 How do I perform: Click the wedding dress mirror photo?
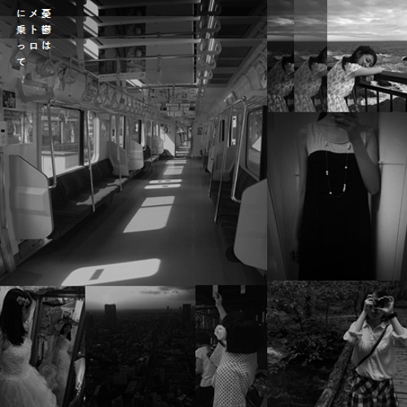(x=42, y=346)
